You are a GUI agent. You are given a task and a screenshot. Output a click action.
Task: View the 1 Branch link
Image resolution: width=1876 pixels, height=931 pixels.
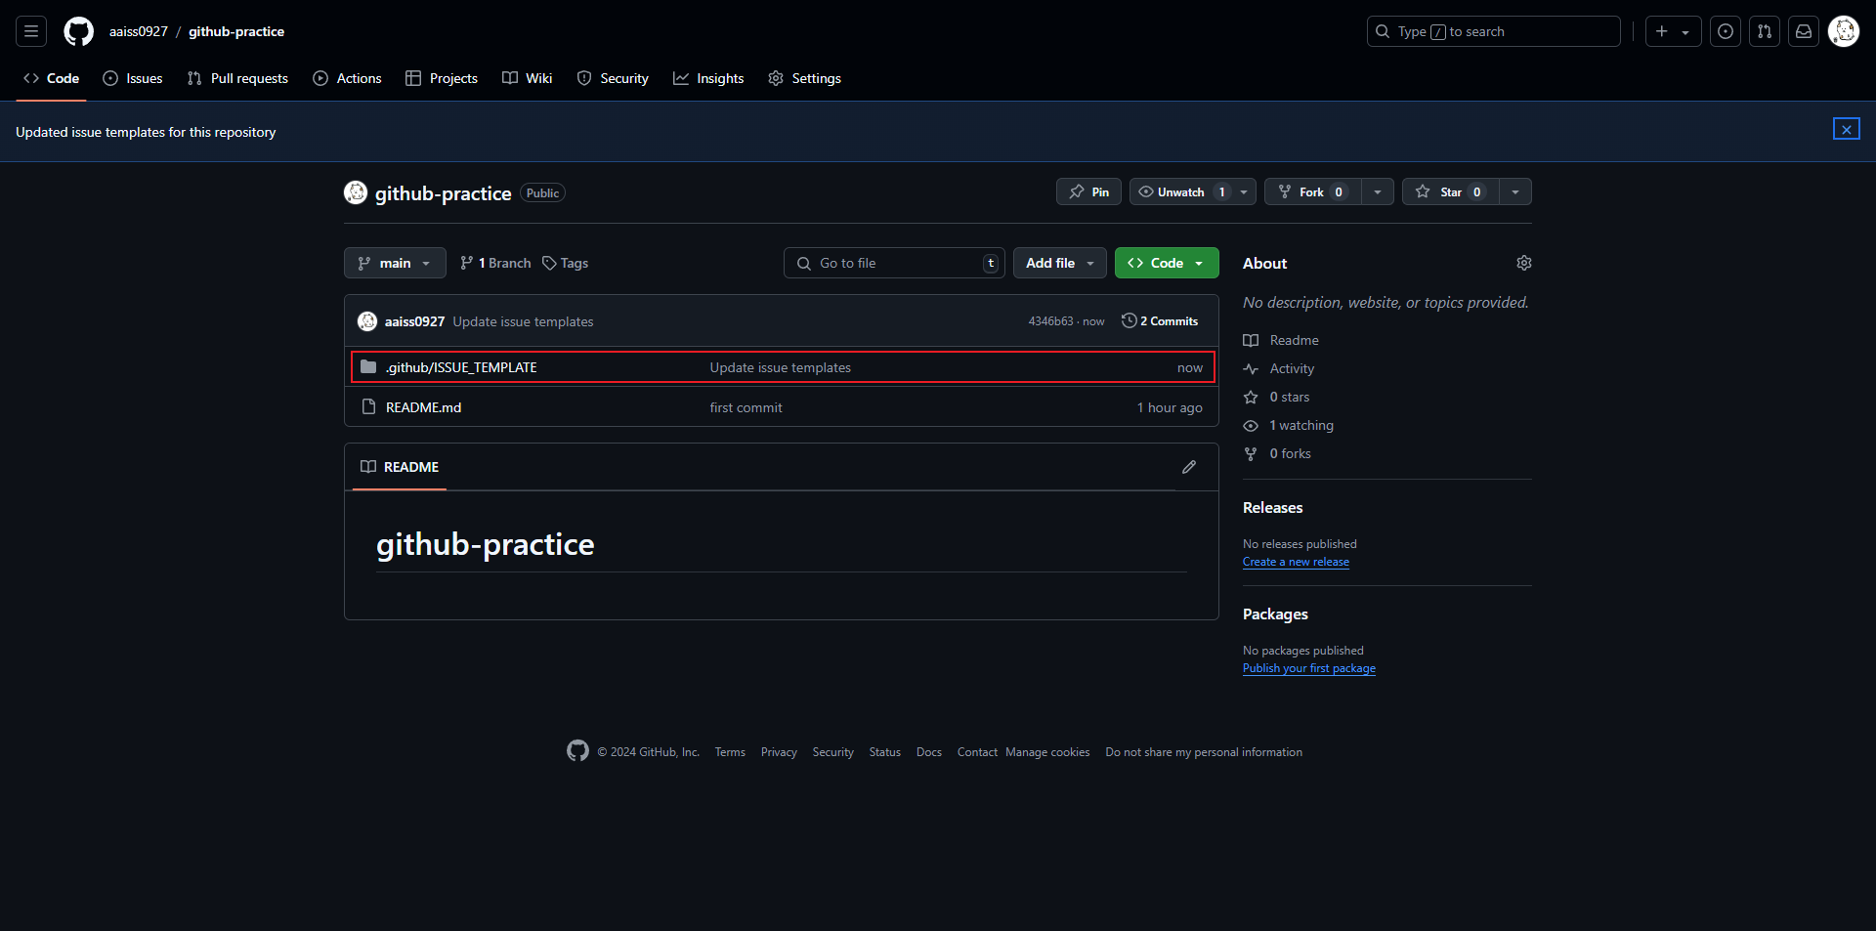click(x=495, y=263)
